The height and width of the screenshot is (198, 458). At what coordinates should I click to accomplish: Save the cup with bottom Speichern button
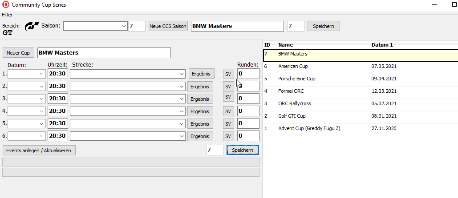click(242, 150)
